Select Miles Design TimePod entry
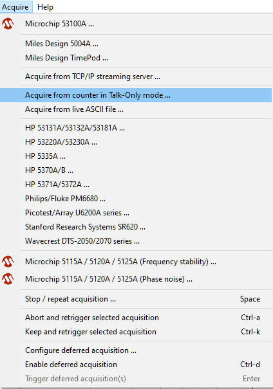This screenshot has height=389, width=273. coord(136,58)
